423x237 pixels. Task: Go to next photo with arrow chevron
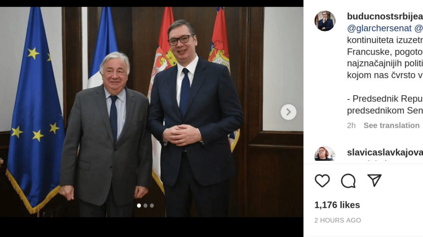[x=288, y=112]
